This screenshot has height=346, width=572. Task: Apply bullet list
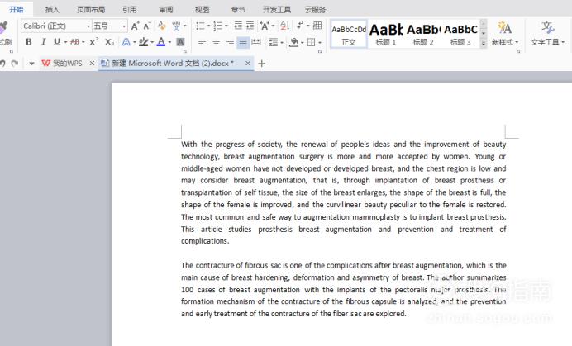[x=200, y=26]
